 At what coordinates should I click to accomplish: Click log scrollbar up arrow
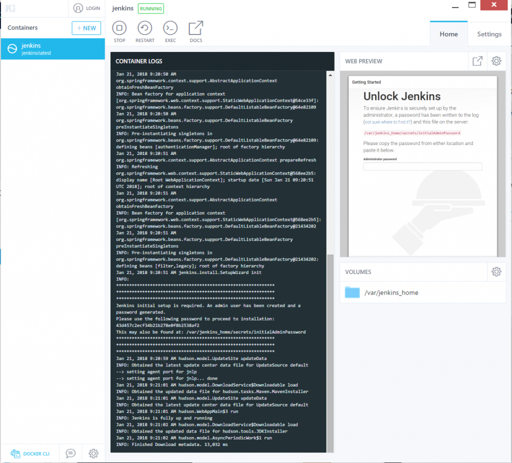(330, 75)
